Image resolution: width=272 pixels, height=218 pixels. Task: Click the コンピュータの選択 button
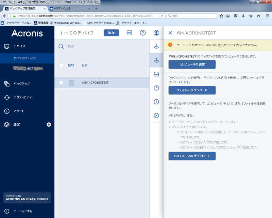click(x=192, y=64)
